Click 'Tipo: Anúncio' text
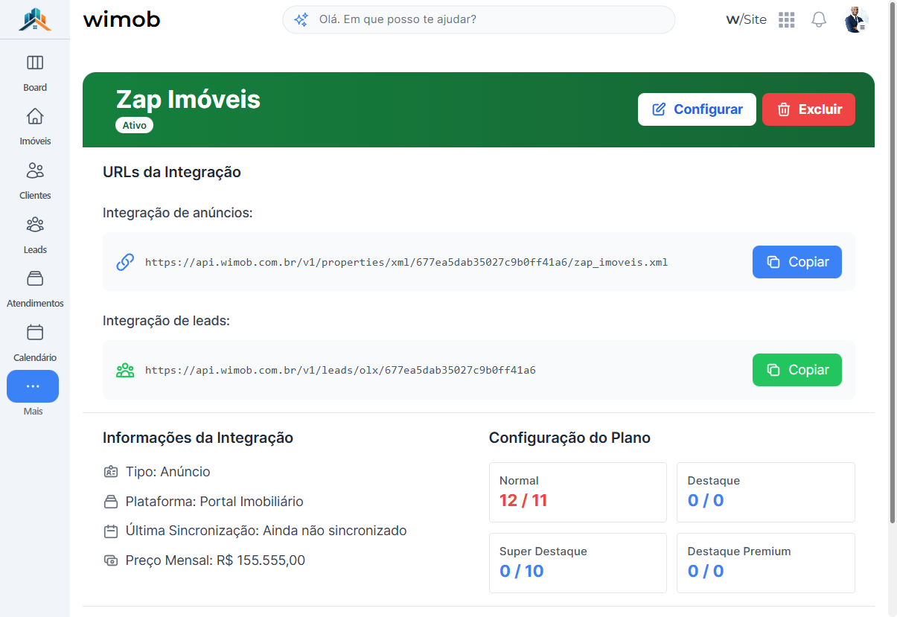This screenshot has height=617, width=897. pos(168,472)
